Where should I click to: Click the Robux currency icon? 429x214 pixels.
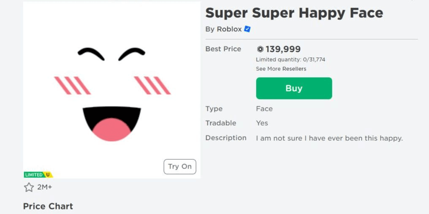point(260,49)
